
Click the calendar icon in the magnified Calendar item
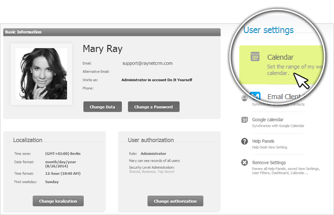[255, 57]
